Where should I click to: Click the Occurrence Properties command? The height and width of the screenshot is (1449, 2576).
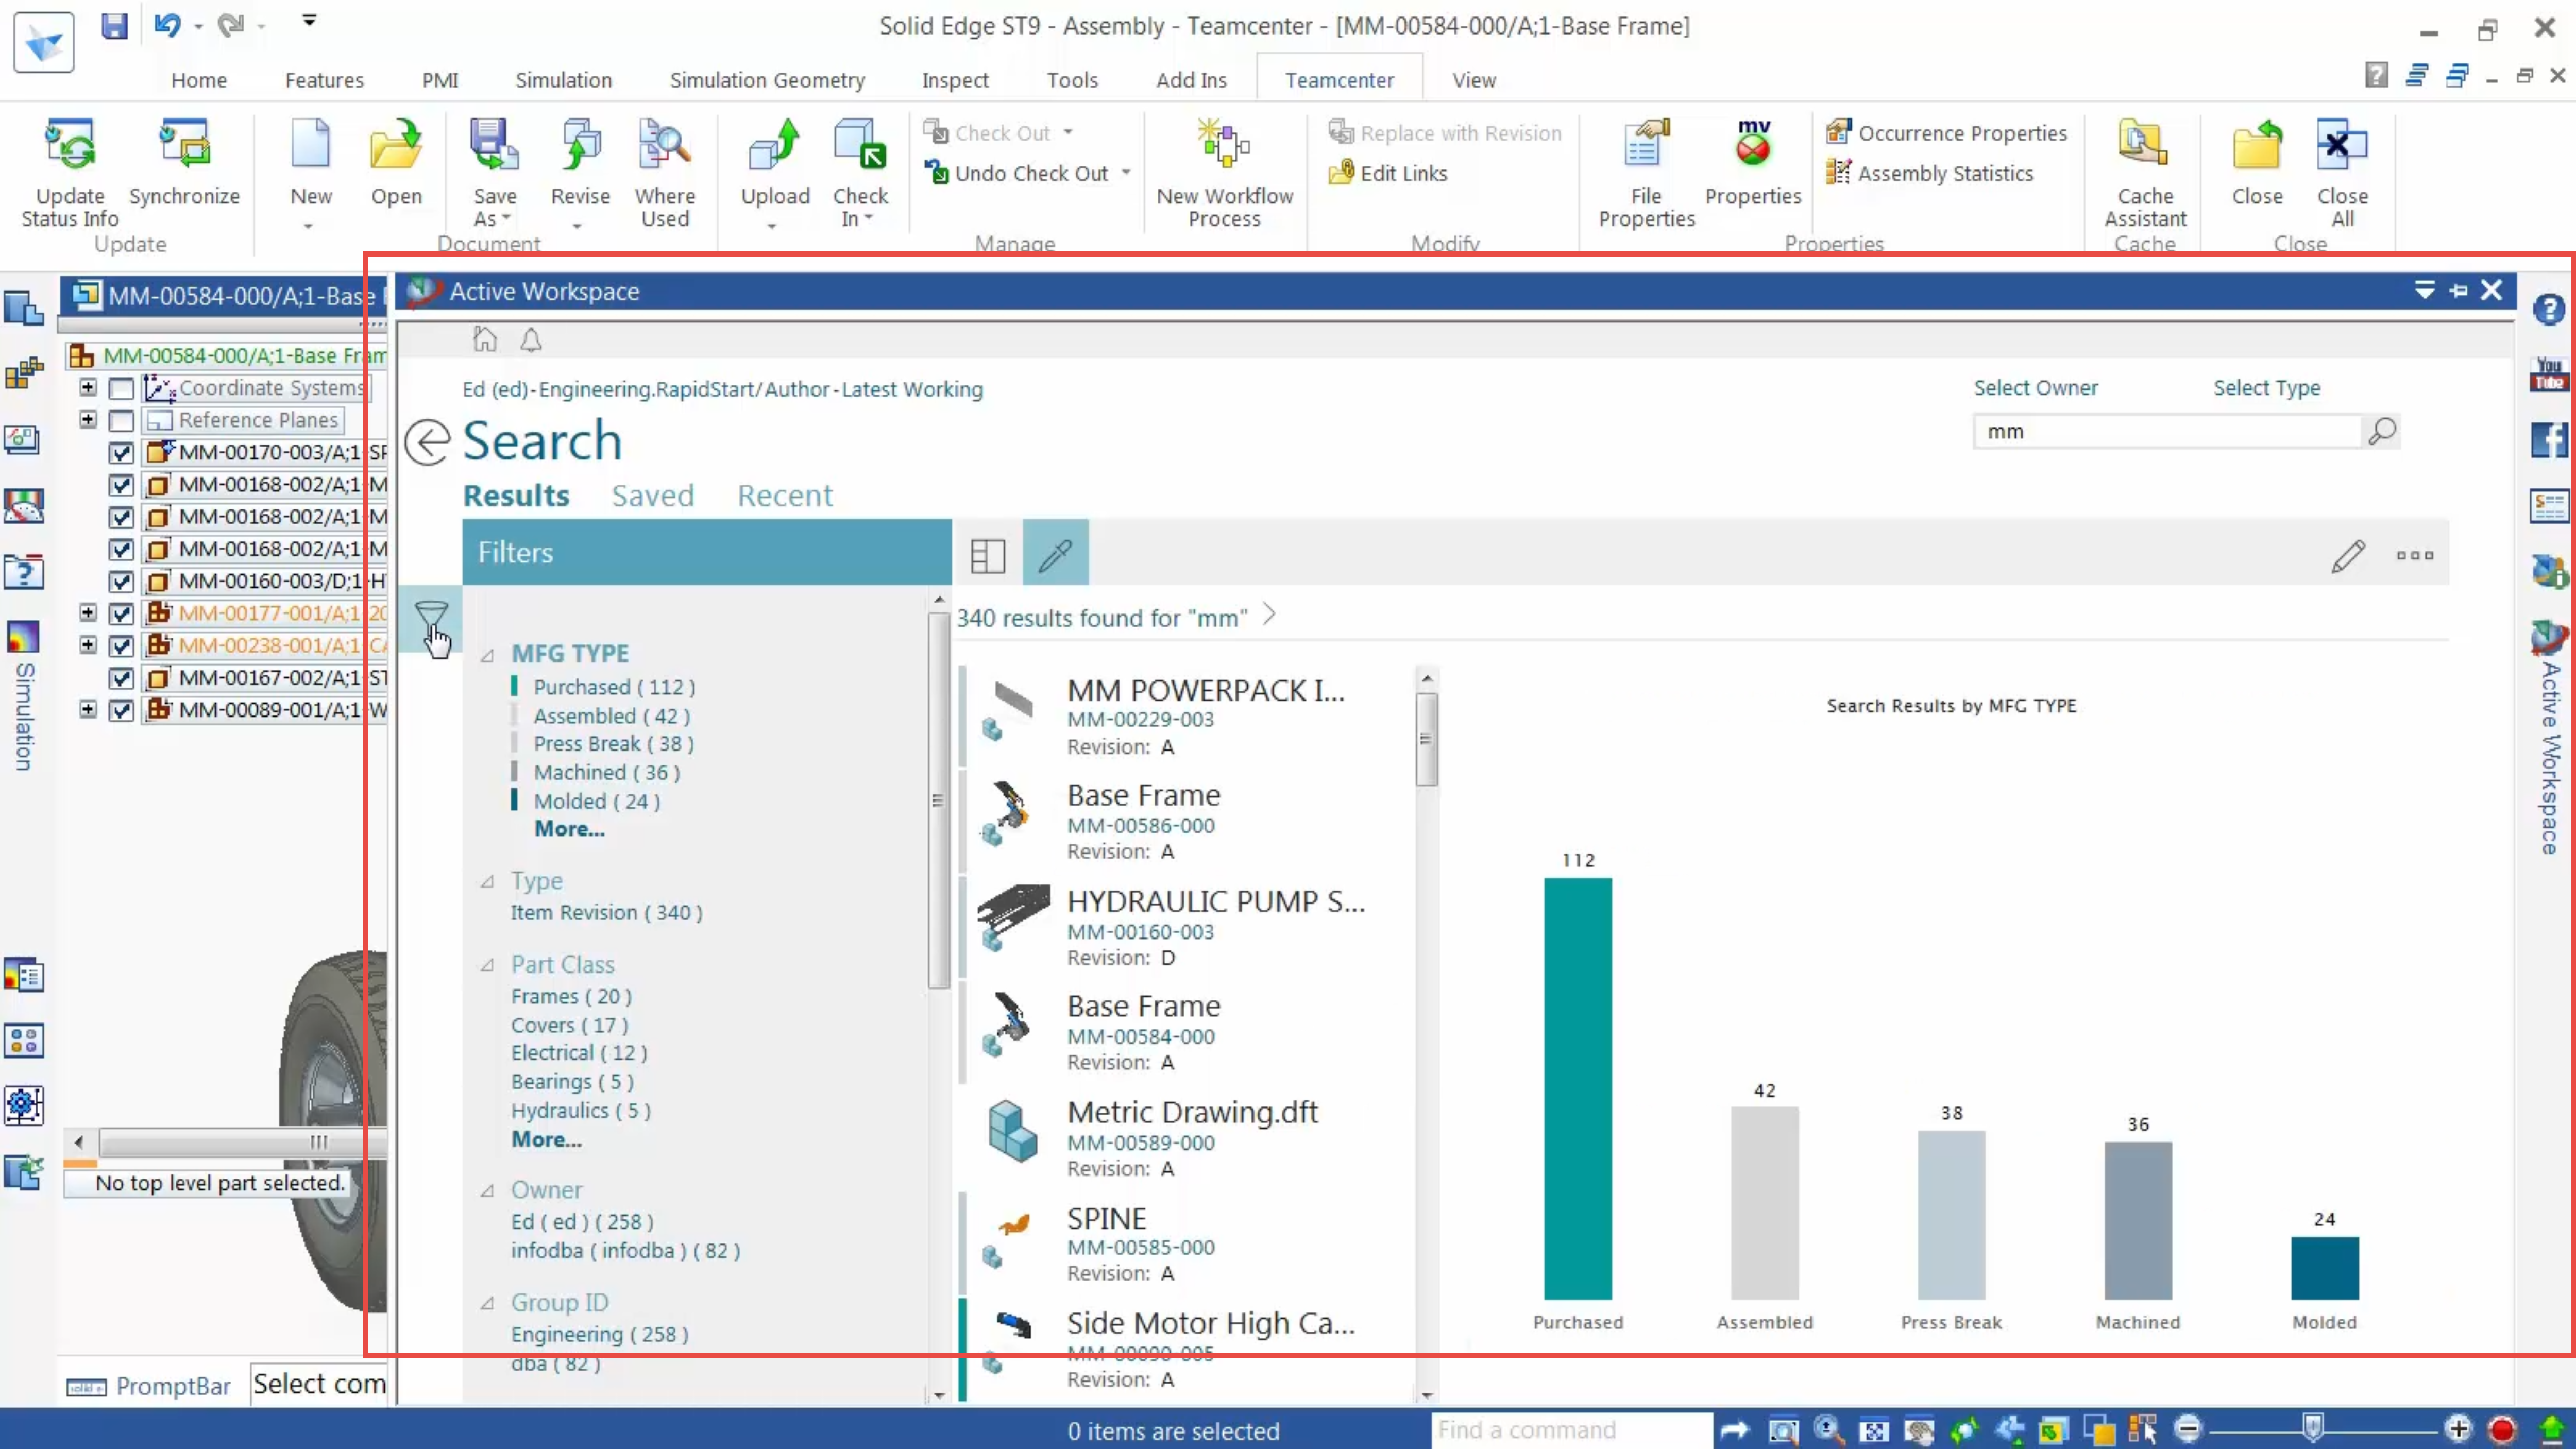click(1946, 133)
